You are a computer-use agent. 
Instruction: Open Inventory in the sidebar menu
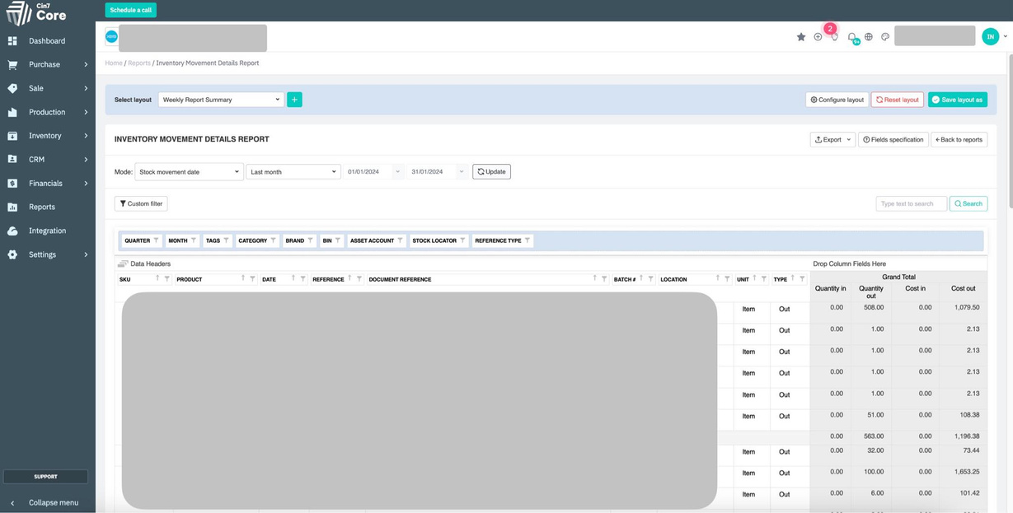tap(45, 136)
